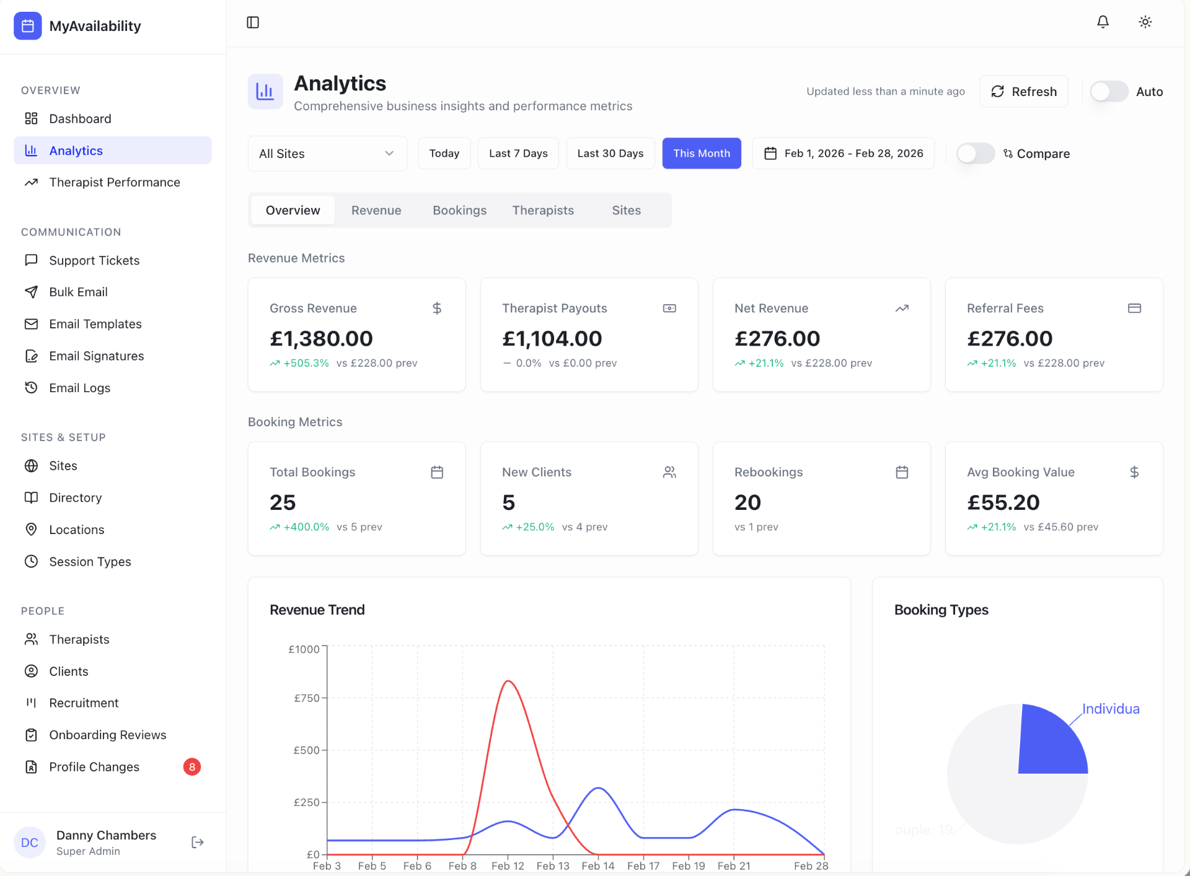Click the +505.3% change indicator

coord(299,363)
